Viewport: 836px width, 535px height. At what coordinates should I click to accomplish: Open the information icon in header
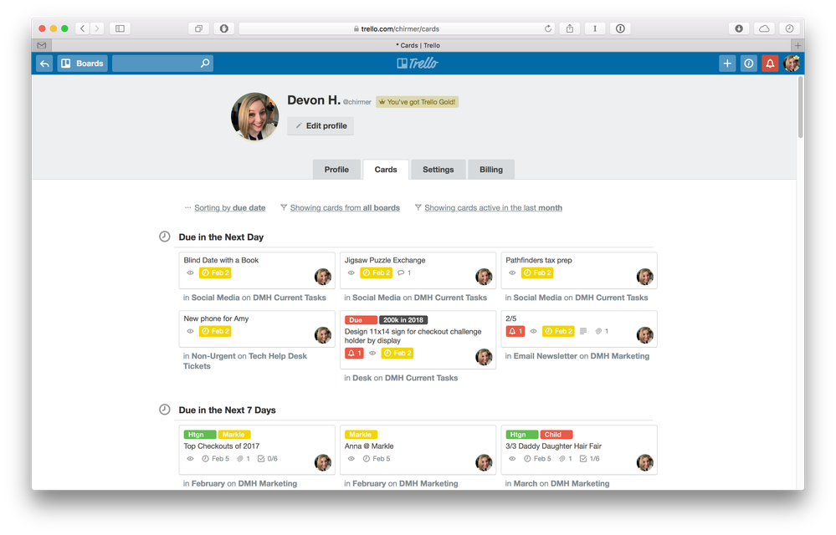coord(749,64)
